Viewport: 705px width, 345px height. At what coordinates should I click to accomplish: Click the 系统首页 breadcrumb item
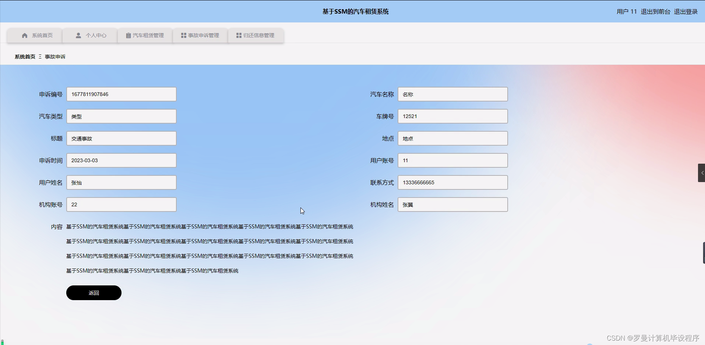click(x=24, y=57)
